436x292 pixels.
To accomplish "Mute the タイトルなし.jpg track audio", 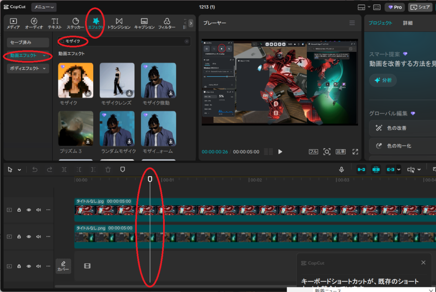I will [38, 210].
